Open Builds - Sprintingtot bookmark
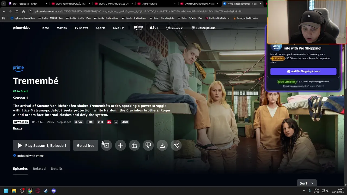 pyautogui.click(x=162, y=18)
